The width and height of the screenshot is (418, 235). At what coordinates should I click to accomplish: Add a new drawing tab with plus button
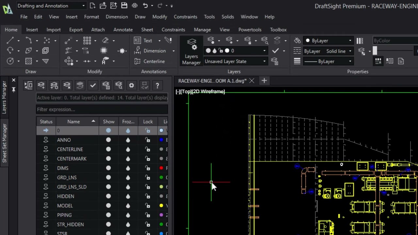[264, 81]
